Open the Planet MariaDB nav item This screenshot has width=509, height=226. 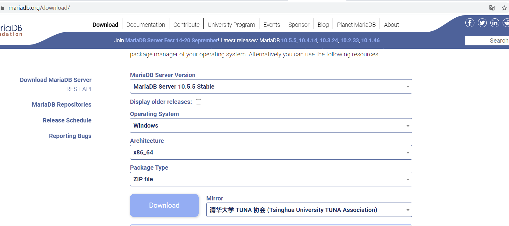[356, 25]
